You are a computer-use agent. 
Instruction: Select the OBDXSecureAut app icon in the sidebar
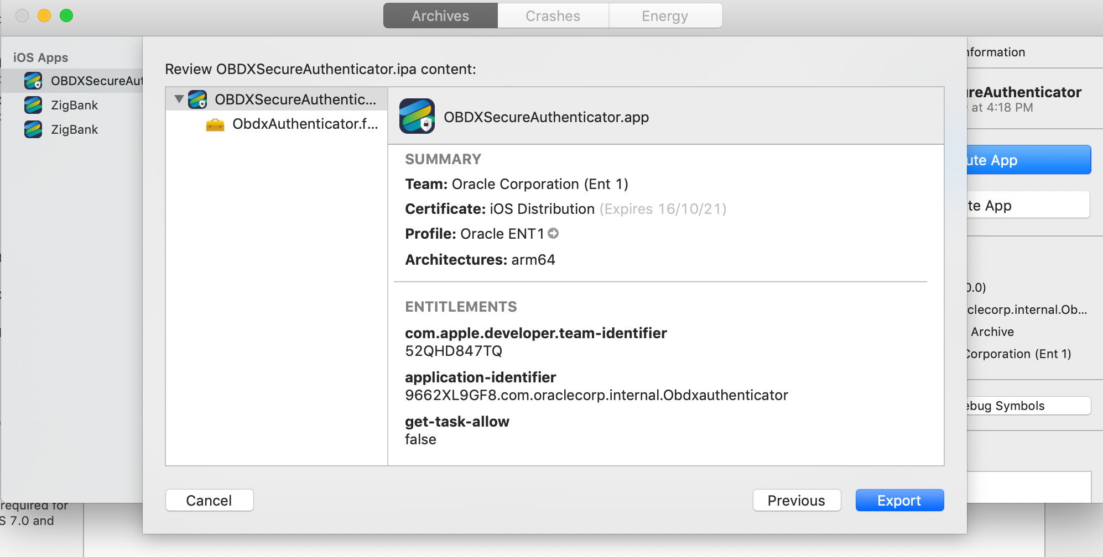click(x=33, y=81)
